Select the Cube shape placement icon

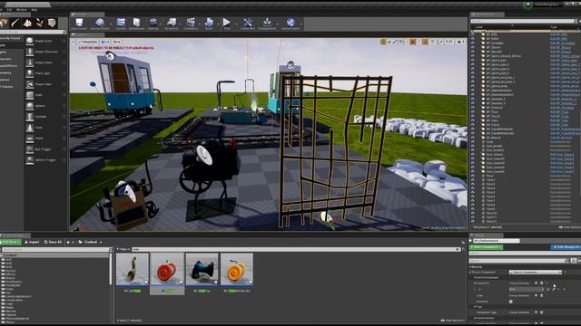(30, 95)
